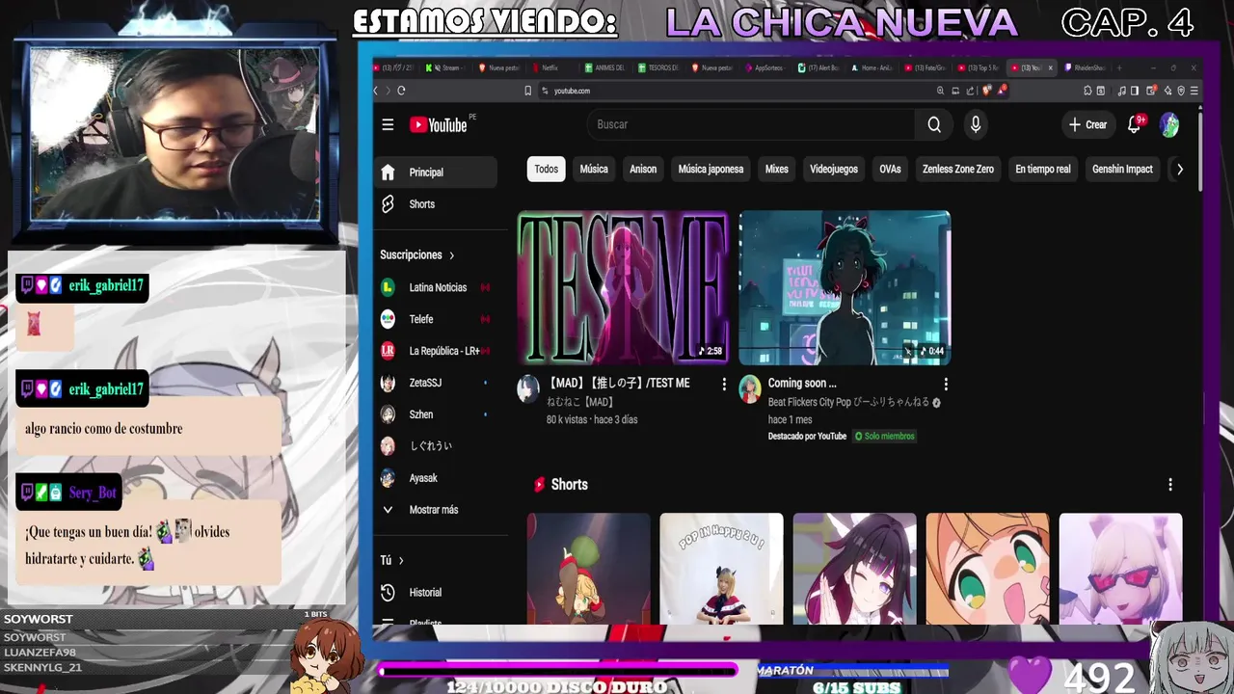Open options for TEST ME video

pos(724,385)
